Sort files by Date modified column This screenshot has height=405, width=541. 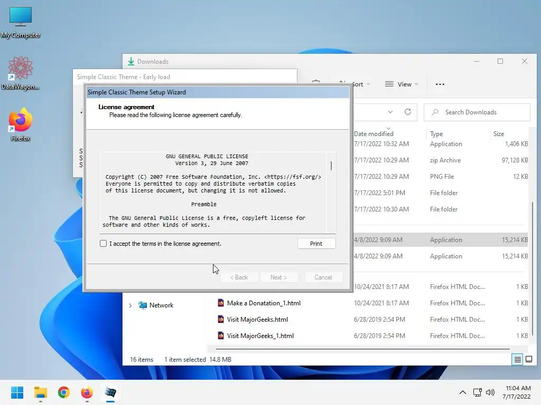pyautogui.click(x=374, y=133)
